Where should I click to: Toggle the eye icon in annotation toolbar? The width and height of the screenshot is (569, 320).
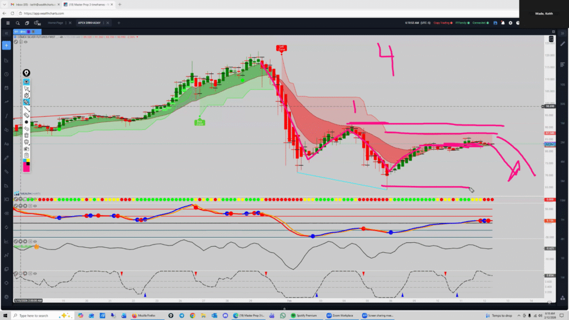pyautogui.click(x=26, y=82)
